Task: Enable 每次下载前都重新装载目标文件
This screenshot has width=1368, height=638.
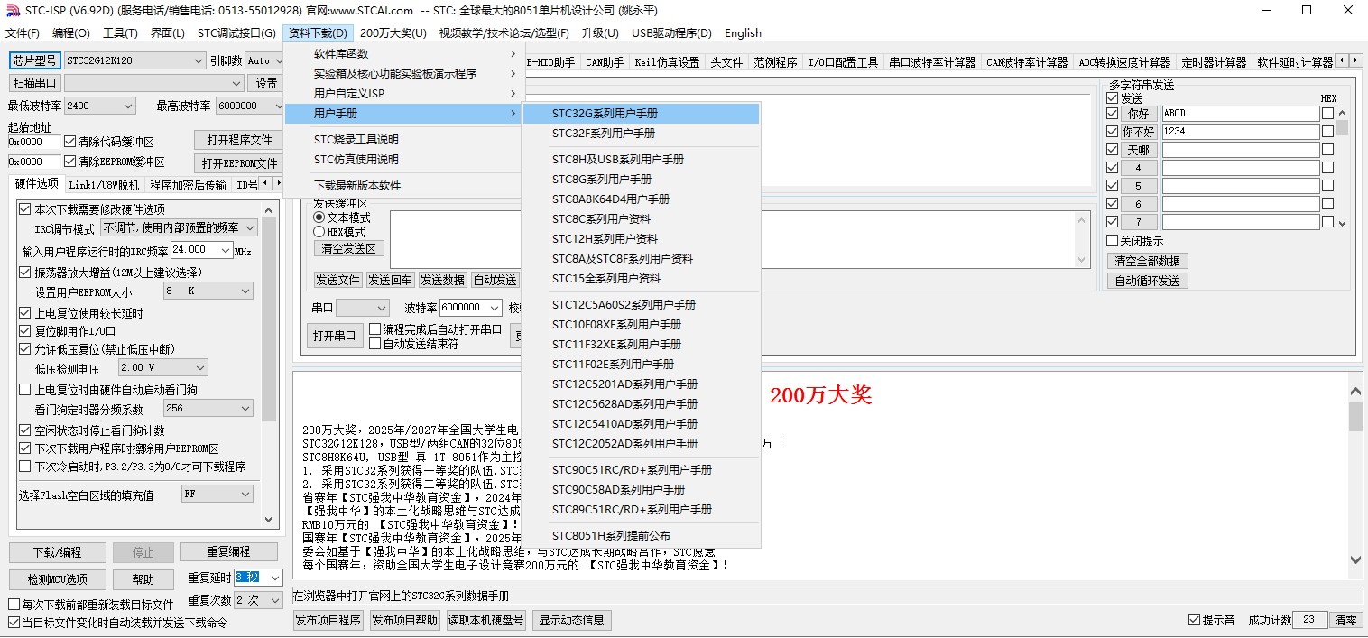Action: click(91, 605)
